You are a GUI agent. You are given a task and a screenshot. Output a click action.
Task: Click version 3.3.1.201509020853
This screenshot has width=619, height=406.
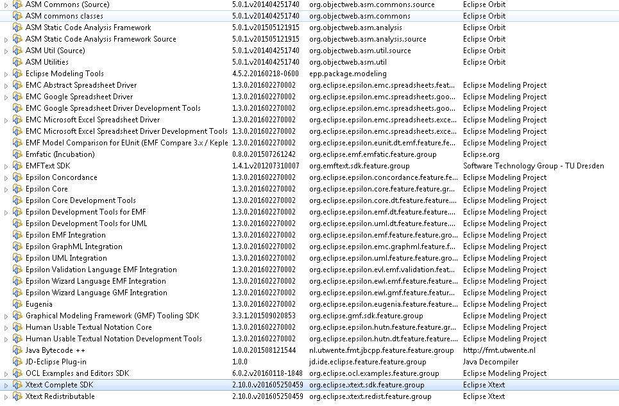coord(264,316)
